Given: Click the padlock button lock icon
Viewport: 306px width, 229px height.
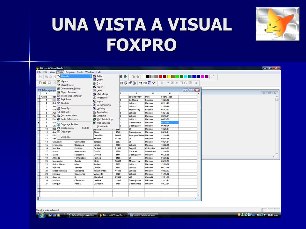Looking at the screenshot, I should [196, 83].
